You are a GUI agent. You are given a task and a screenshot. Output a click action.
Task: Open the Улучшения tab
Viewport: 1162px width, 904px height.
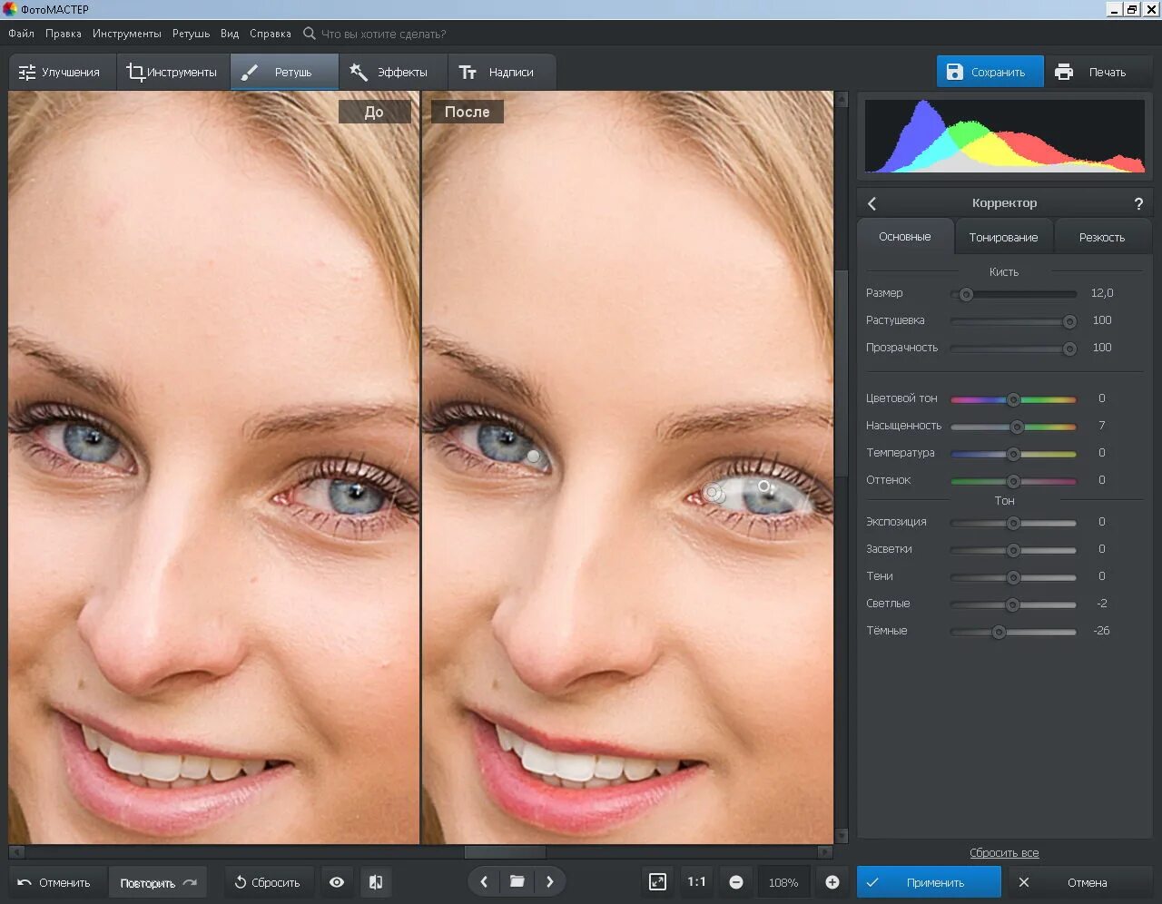point(62,72)
